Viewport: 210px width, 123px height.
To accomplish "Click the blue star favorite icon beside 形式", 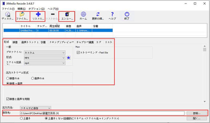I will tap(69, 58).
